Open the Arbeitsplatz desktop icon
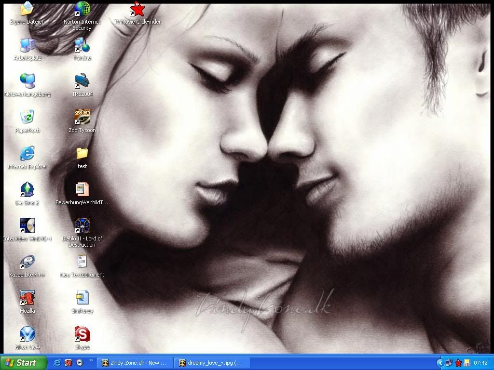 27,45
